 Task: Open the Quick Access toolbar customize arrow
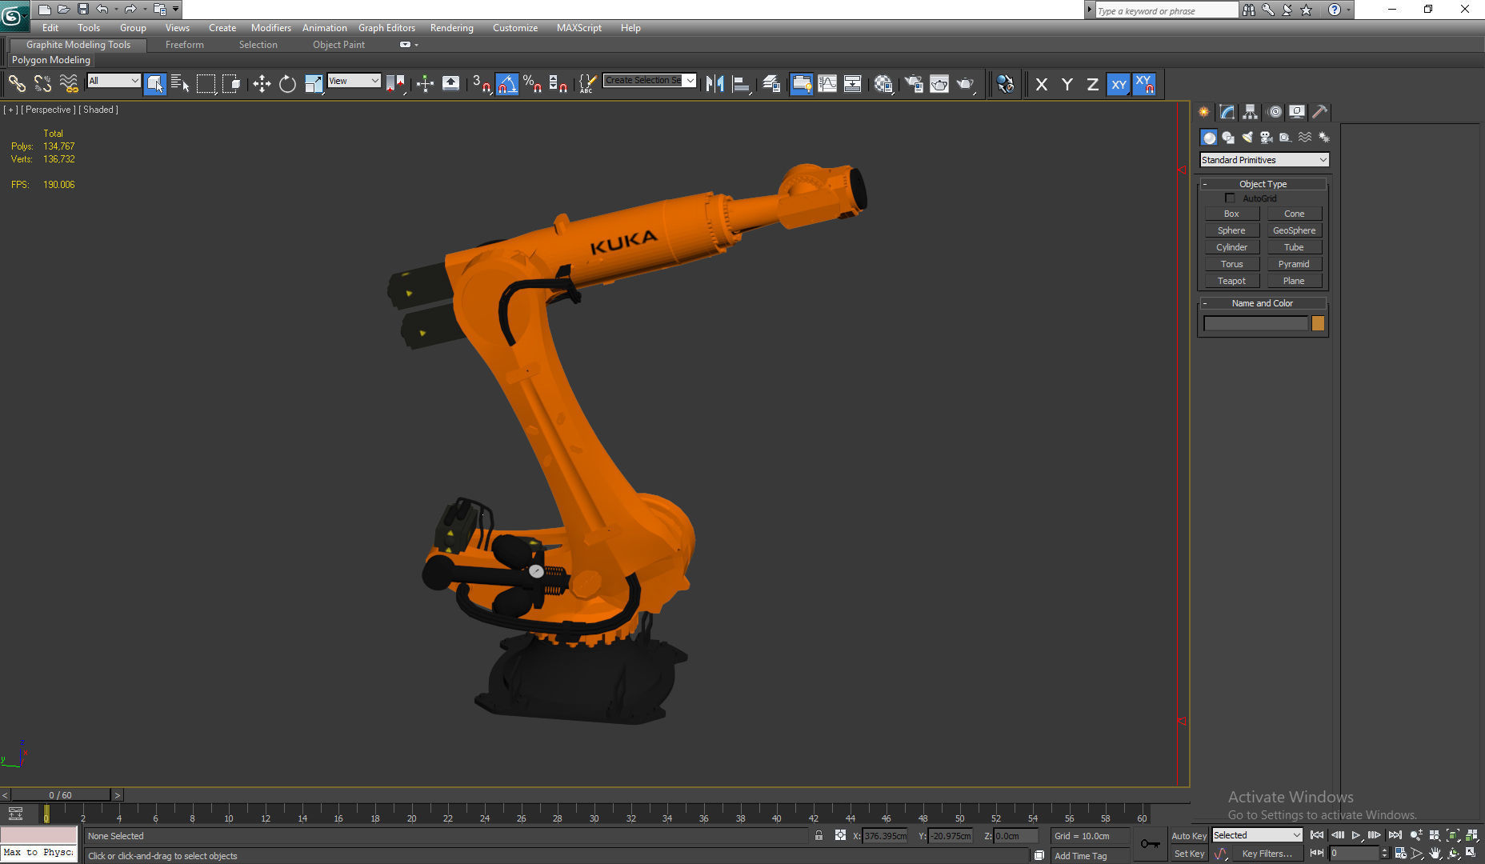(x=175, y=9)
